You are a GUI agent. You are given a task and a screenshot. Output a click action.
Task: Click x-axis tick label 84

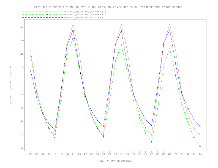pyautogui.click(x=200, y=154)
